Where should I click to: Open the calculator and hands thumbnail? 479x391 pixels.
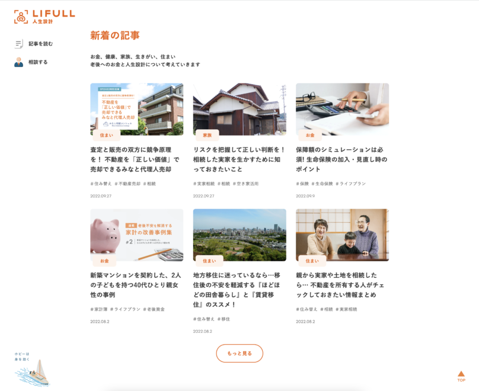tap(343, 109)
